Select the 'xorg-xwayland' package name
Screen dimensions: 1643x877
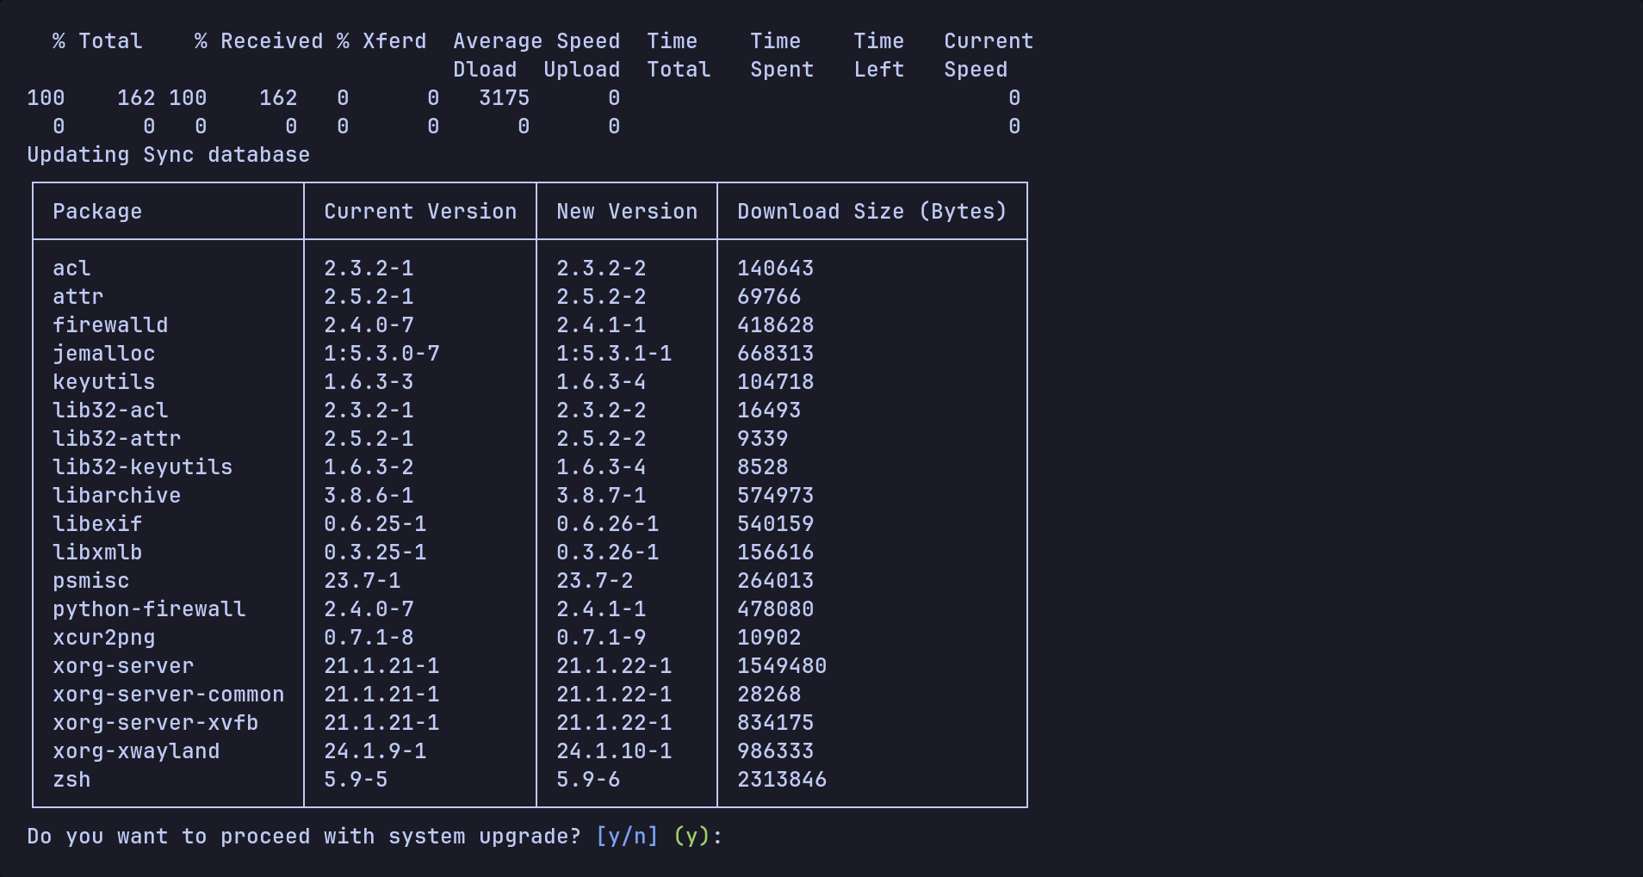[136, 751]
